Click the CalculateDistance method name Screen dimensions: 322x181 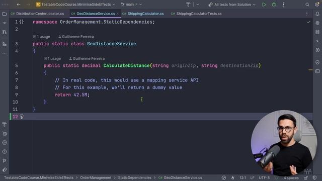point(126,66)
